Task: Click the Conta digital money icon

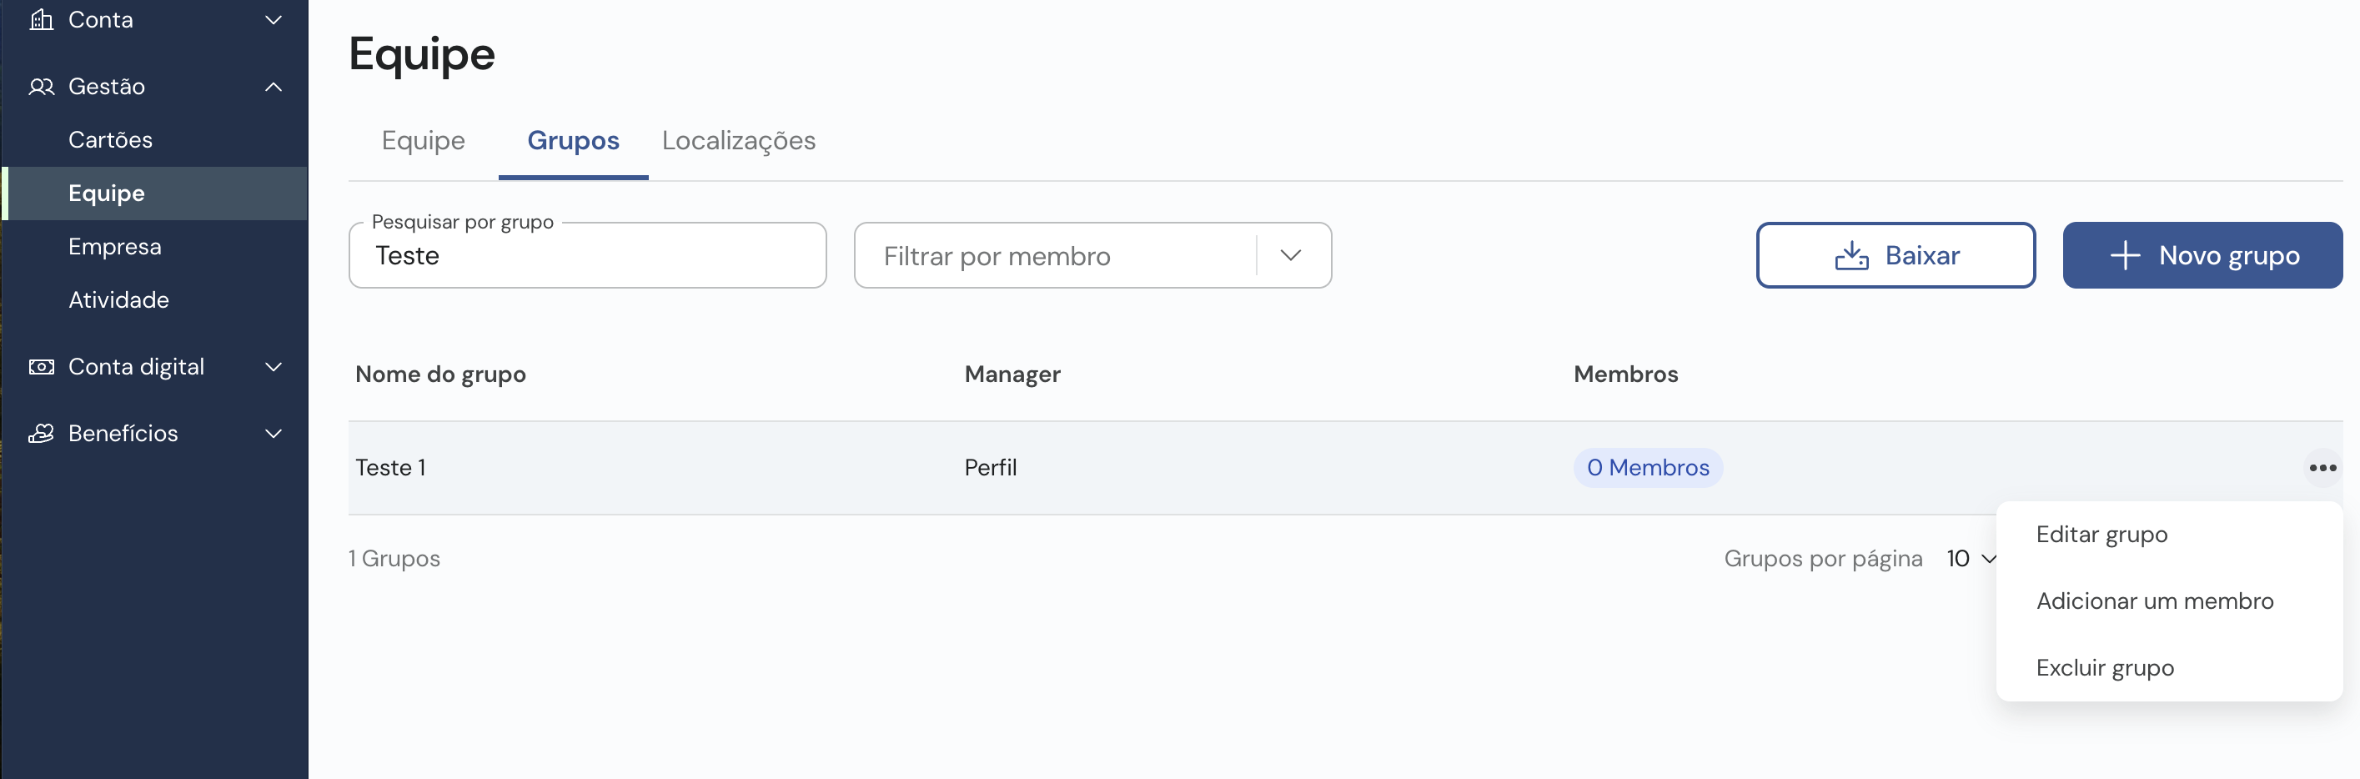Action: point(41,367)
